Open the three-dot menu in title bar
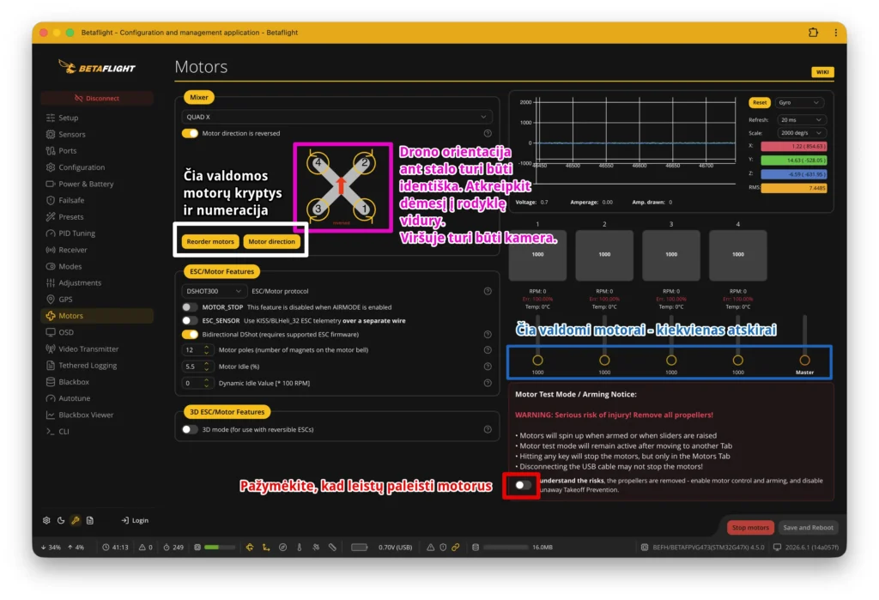 (836, 33)
